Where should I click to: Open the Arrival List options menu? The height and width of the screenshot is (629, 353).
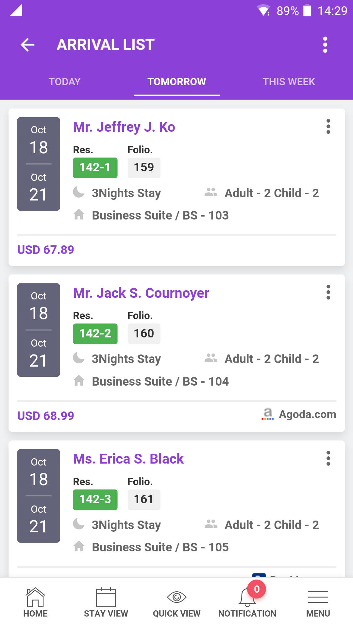click(325, 45)
